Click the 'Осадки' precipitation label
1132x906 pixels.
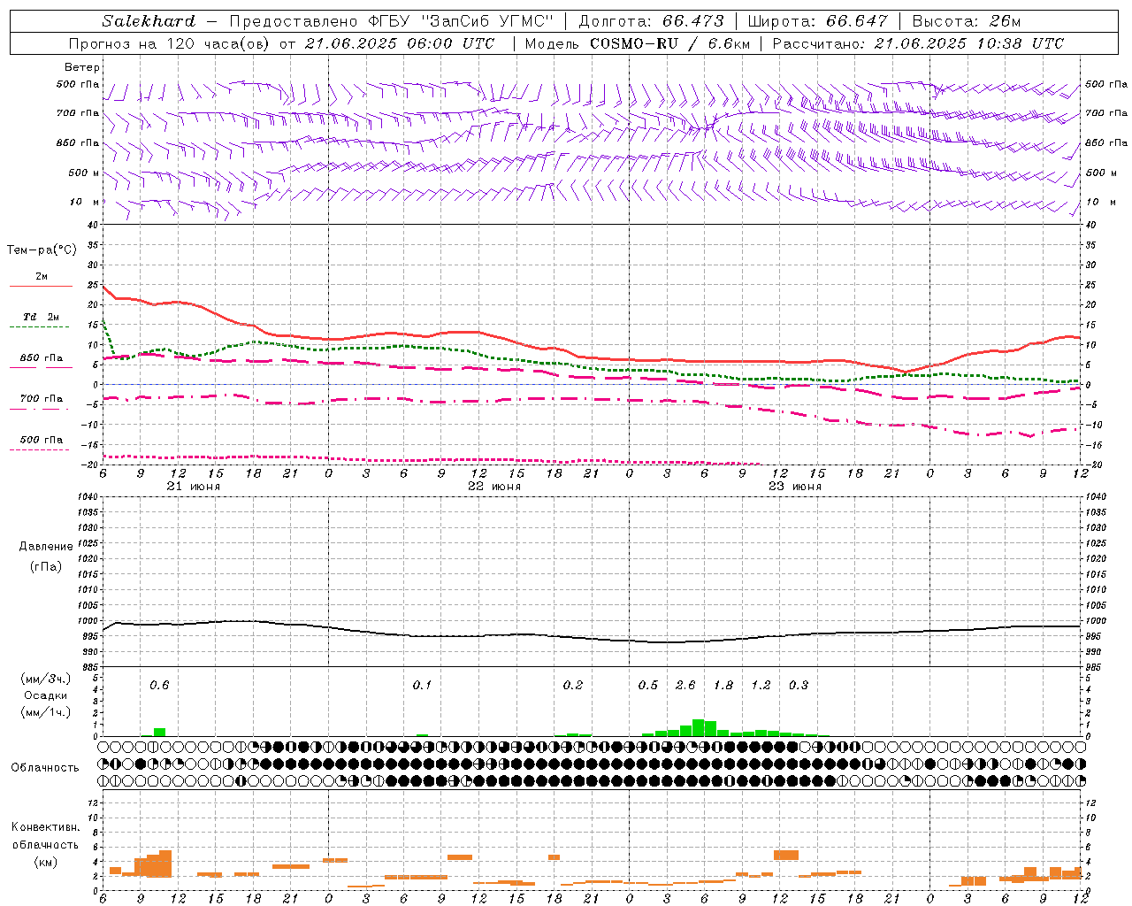point(43,695)
